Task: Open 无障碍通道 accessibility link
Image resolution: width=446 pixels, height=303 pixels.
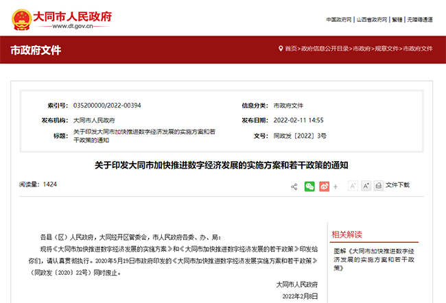Action: coord(420,20)
